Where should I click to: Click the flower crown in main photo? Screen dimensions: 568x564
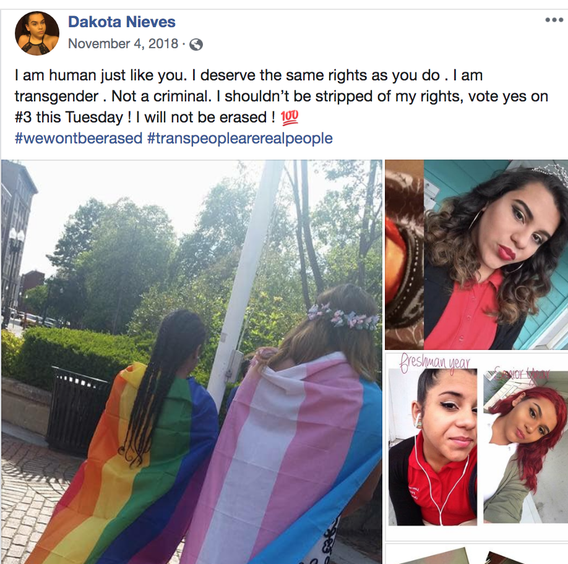tap(343, 317)
